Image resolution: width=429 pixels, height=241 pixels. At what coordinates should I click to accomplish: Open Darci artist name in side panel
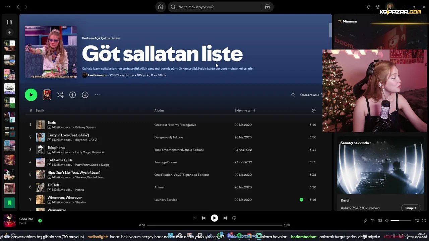345,200
